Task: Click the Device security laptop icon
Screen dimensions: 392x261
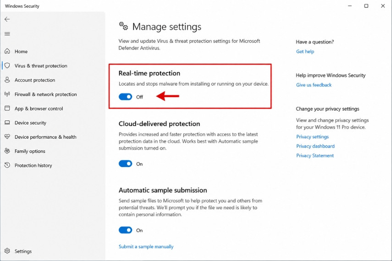Action: pos(7,122)
